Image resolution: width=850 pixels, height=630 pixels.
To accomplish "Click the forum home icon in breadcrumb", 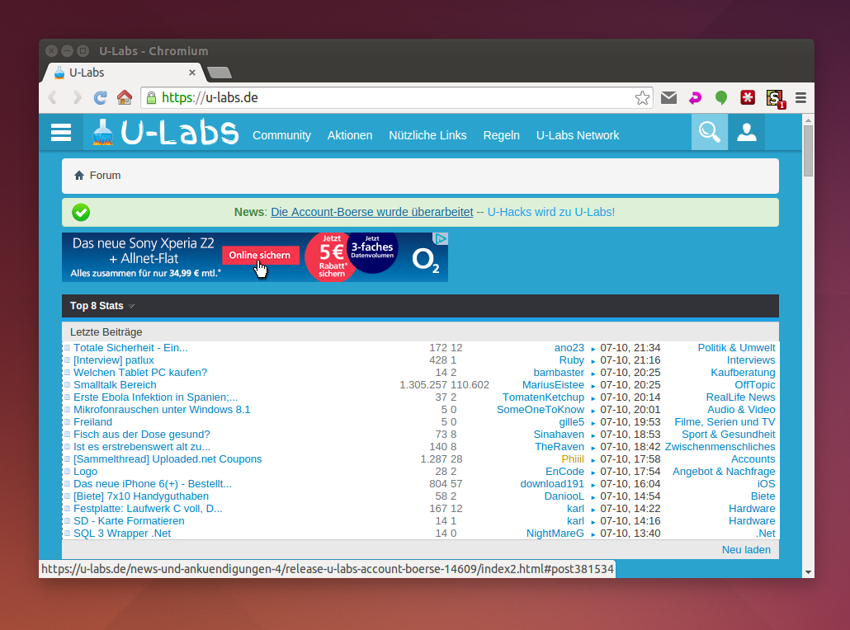I will 79,176.
